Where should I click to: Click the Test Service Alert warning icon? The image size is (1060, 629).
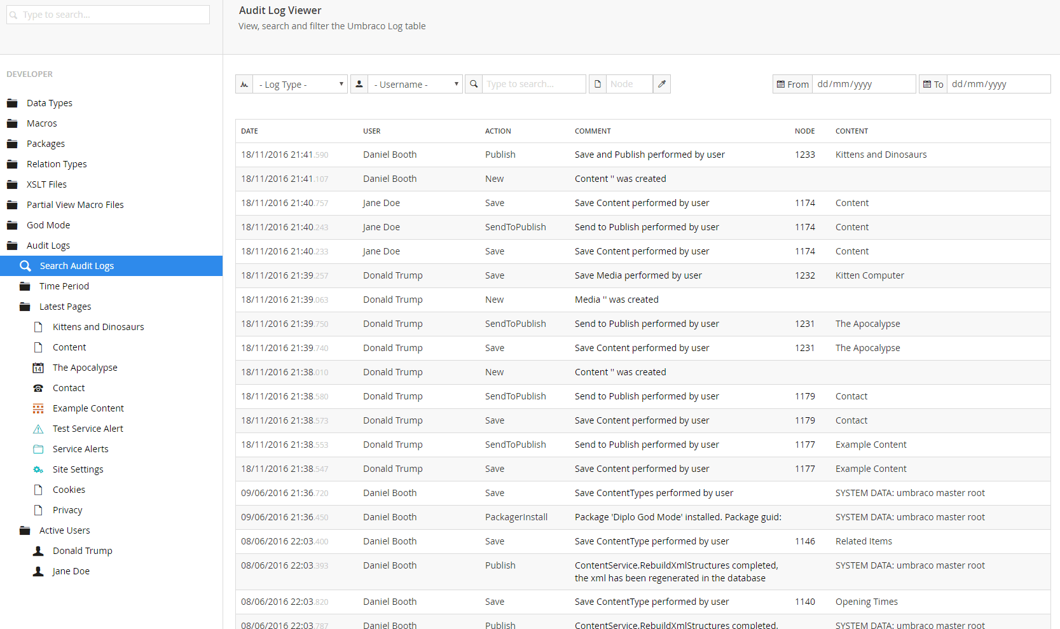[38, 429]
